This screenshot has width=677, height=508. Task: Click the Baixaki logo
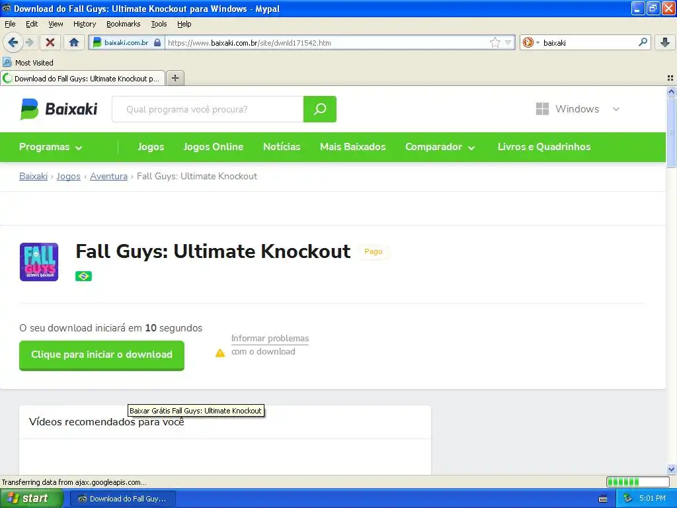coord(59,109)
